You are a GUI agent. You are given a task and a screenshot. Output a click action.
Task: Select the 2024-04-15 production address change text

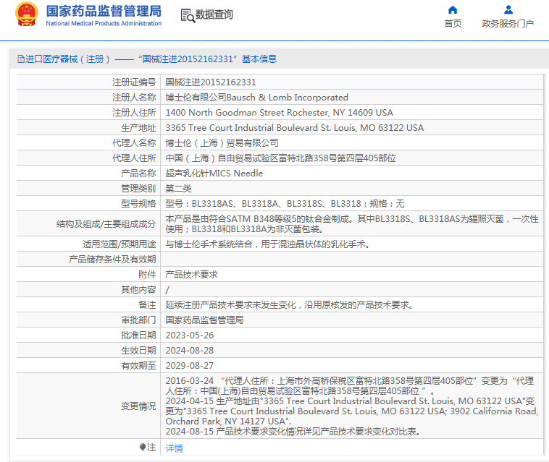coord(352,411)
